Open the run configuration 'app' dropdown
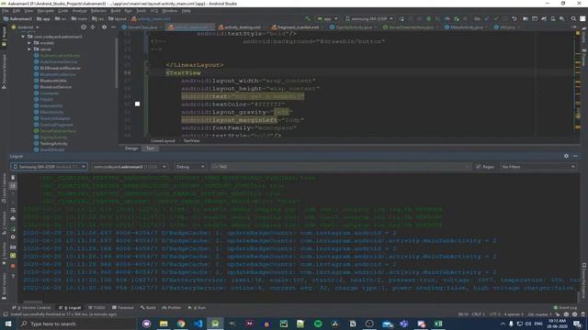This screenshot has width=588, height=330. [x=327, y=18]
